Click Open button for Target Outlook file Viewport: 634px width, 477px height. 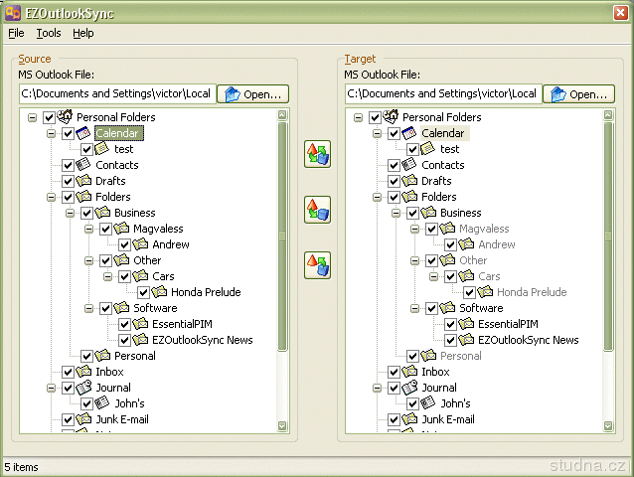pyautogui.click(x=578, y=94)
